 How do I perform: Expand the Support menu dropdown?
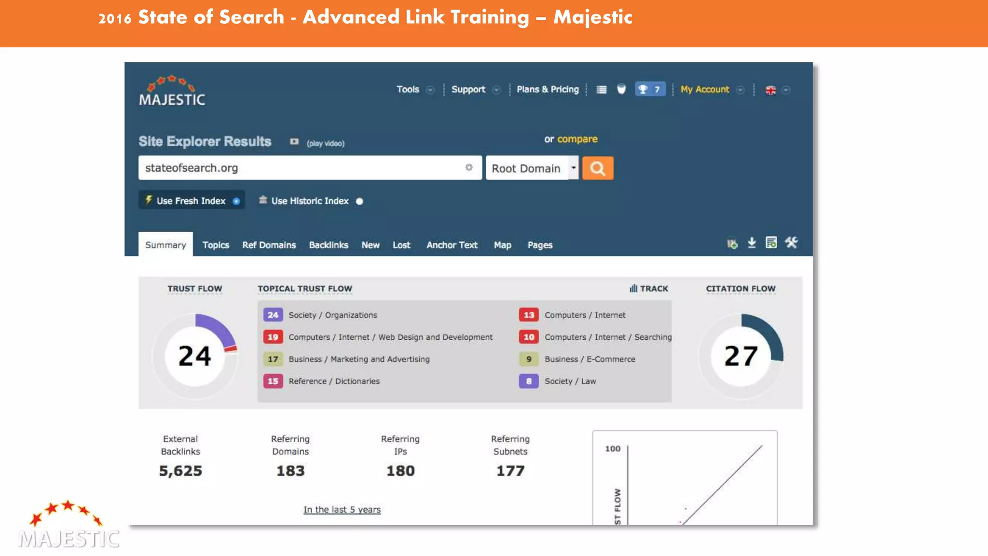(x=496, y=90)
